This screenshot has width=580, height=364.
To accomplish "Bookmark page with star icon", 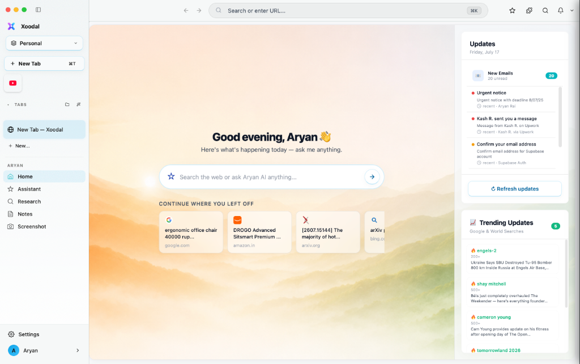I will 512,11.
